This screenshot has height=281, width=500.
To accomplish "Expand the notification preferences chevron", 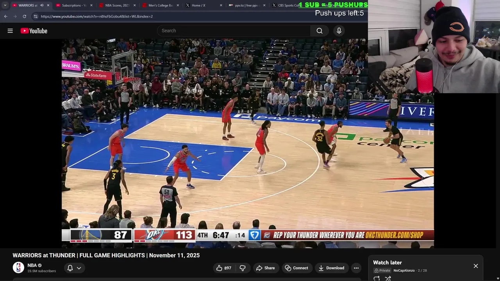I will [x=79, y=268].
